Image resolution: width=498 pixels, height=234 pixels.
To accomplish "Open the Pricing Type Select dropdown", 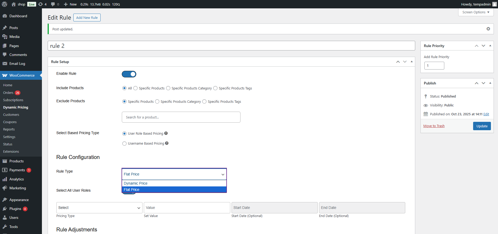I will pyautogui.click(x=99, y=208).
